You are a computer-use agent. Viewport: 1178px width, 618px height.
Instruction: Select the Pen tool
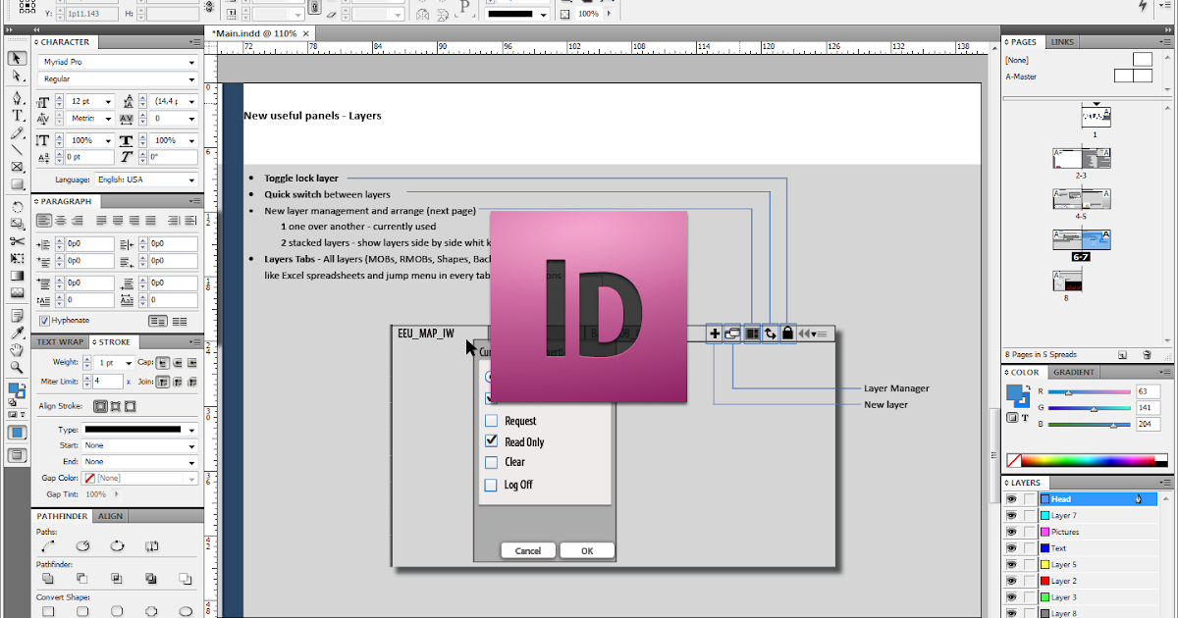(17, 98)
